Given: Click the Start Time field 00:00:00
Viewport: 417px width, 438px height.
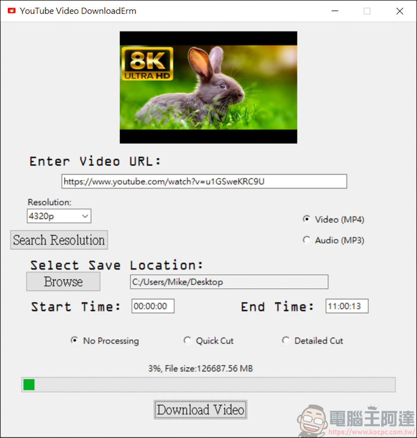Looking at the screenshot, I should (153, 306).
